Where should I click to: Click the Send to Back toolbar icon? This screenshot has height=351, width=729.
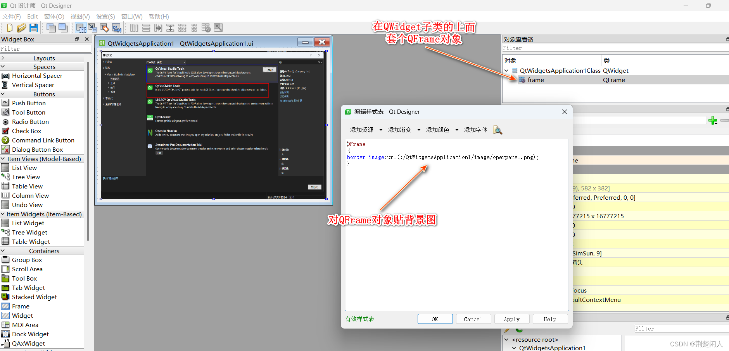click(x=51, y=28)
